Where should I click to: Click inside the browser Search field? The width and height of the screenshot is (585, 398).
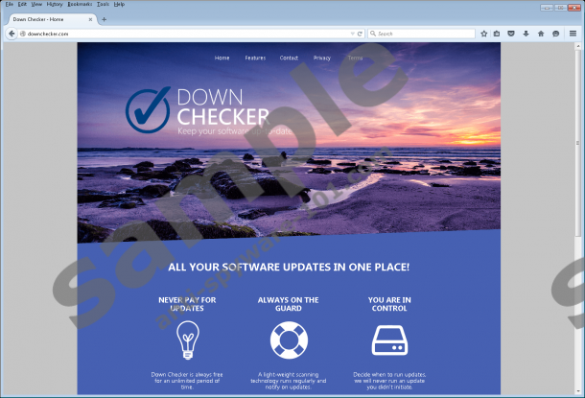tap(422, 33)
